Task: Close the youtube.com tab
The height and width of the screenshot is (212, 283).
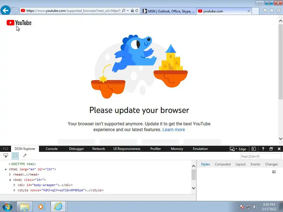Action: coord(248,11)
